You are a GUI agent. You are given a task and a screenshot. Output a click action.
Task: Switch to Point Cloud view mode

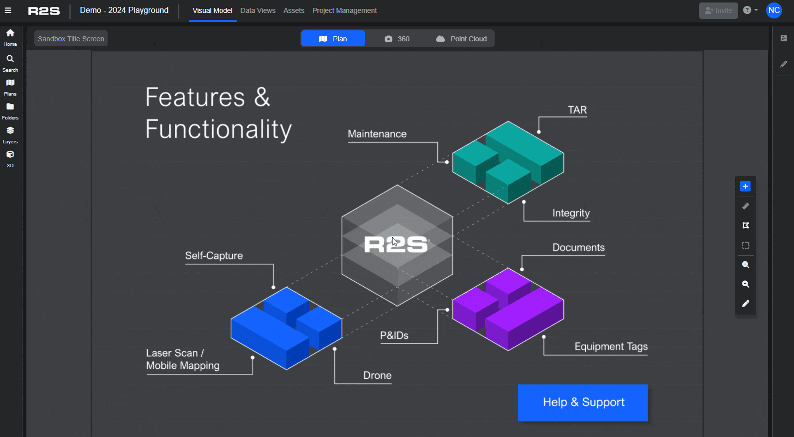[x=461, y=39]
